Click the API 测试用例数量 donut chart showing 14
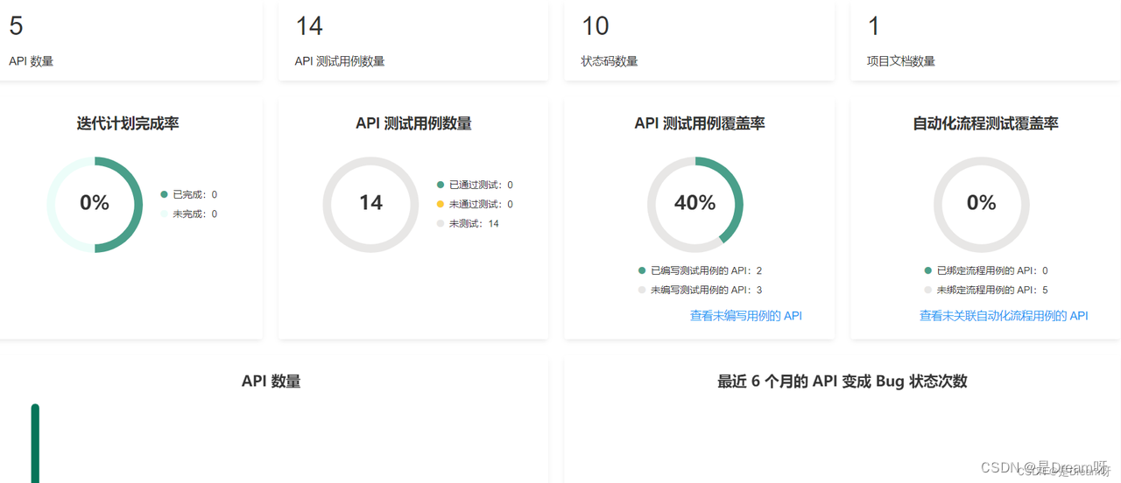 tap(370, 205)
